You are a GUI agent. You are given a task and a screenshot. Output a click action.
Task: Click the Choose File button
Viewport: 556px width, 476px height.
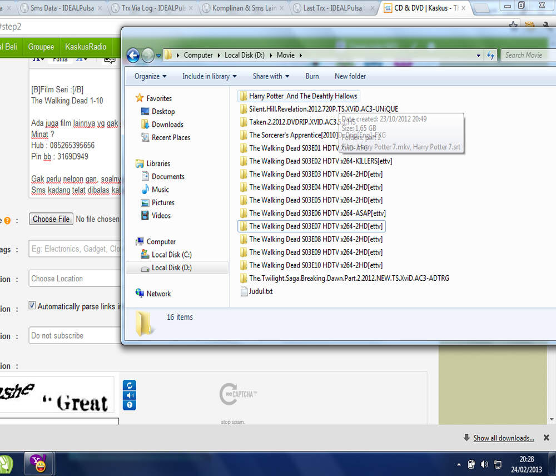[x=51, y=219]
